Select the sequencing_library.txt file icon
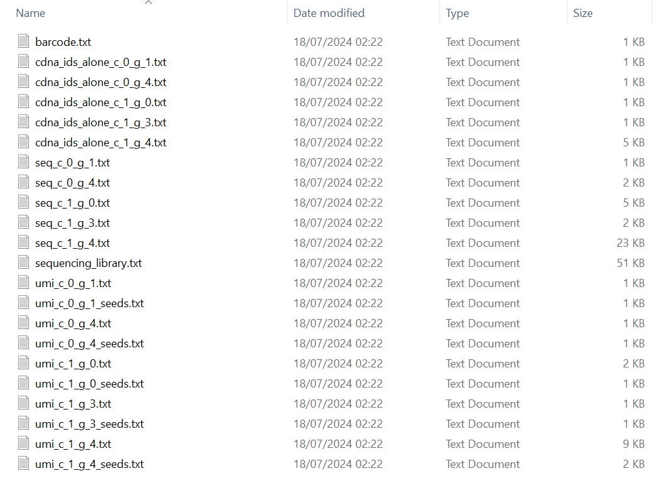The width and height of the screenshot is (658, 483). 24,263
